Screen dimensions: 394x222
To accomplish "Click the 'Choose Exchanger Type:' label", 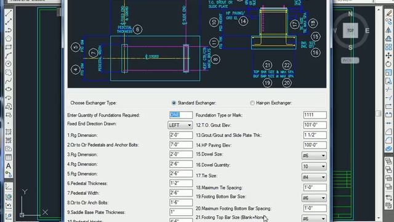I will (94, 103).
